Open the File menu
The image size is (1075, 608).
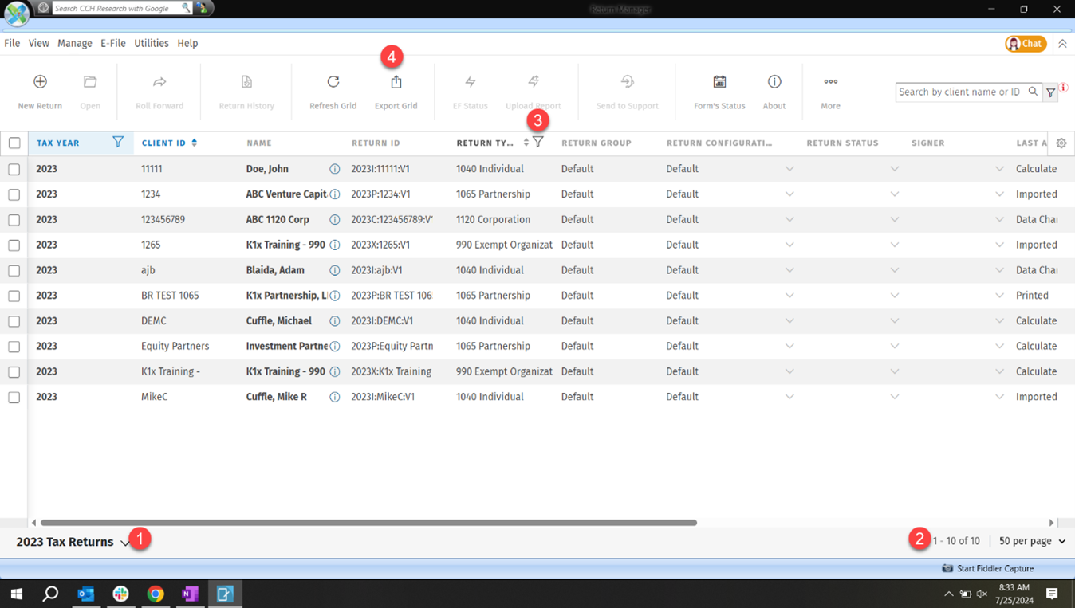pyautogui.click(x=12, y=44)
